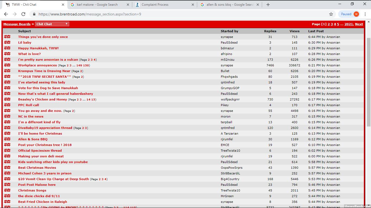Click the padlock site security icon

pyautogui.click(x=34, y=14)
